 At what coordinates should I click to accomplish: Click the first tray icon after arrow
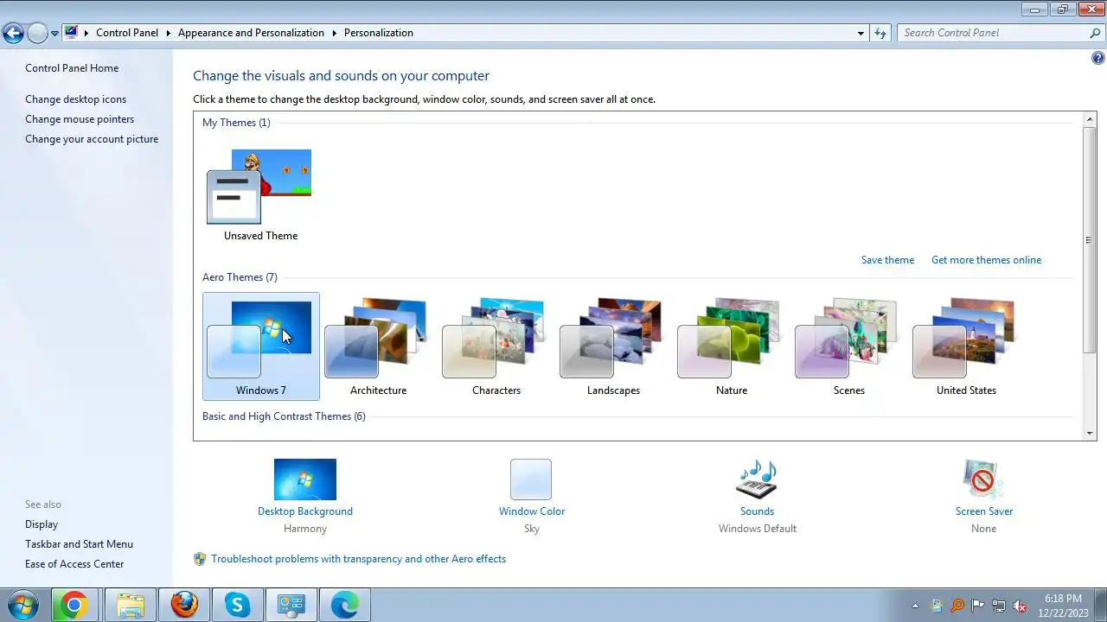(937, 606)
